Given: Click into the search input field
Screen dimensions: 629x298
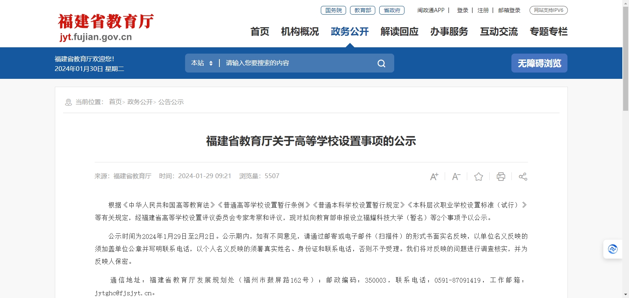Looking at the screenshot, I should [x=296, y=63].
